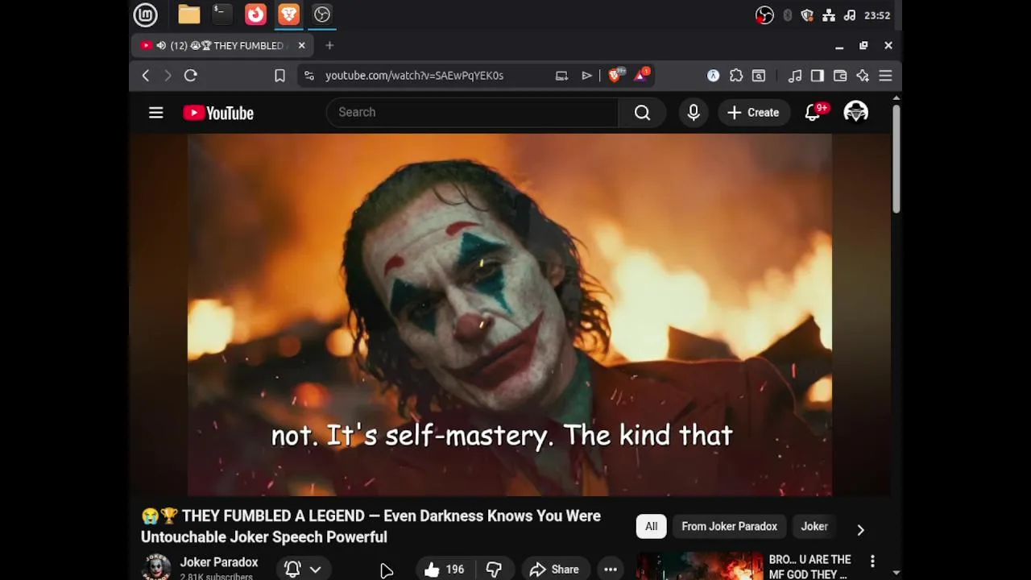Open suggested video thumbnail with fire
Viewport: 1031px width, 580px height.
[x=700, y=565]
